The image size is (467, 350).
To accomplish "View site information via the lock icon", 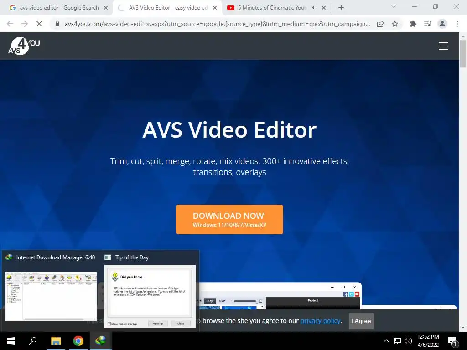I will pyautogui.click(x=57, y=24).
